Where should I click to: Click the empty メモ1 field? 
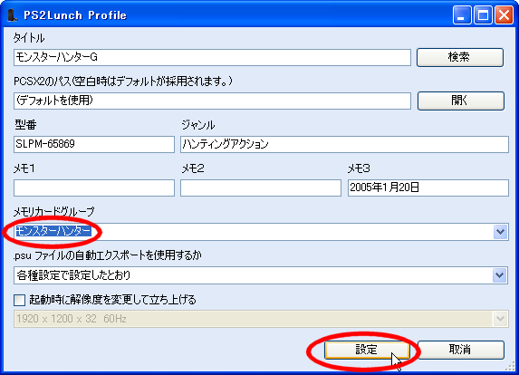(94, 188)
